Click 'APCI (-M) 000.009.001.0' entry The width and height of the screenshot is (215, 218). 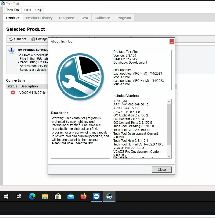click(131, 104)
